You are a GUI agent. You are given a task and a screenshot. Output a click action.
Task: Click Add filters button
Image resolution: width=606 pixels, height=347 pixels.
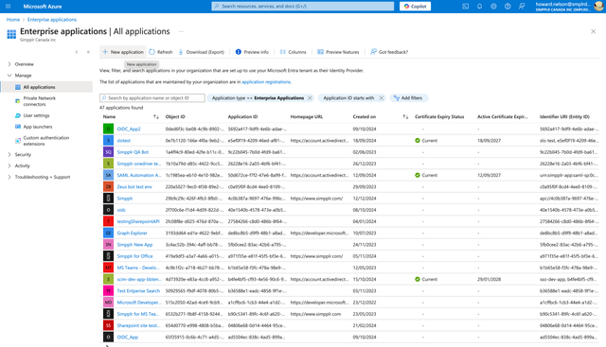click(x=409, y=98)
